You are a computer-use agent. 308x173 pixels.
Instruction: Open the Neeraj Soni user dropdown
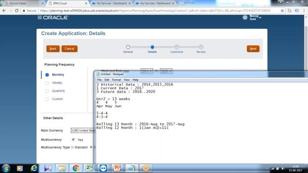point(256,17)
